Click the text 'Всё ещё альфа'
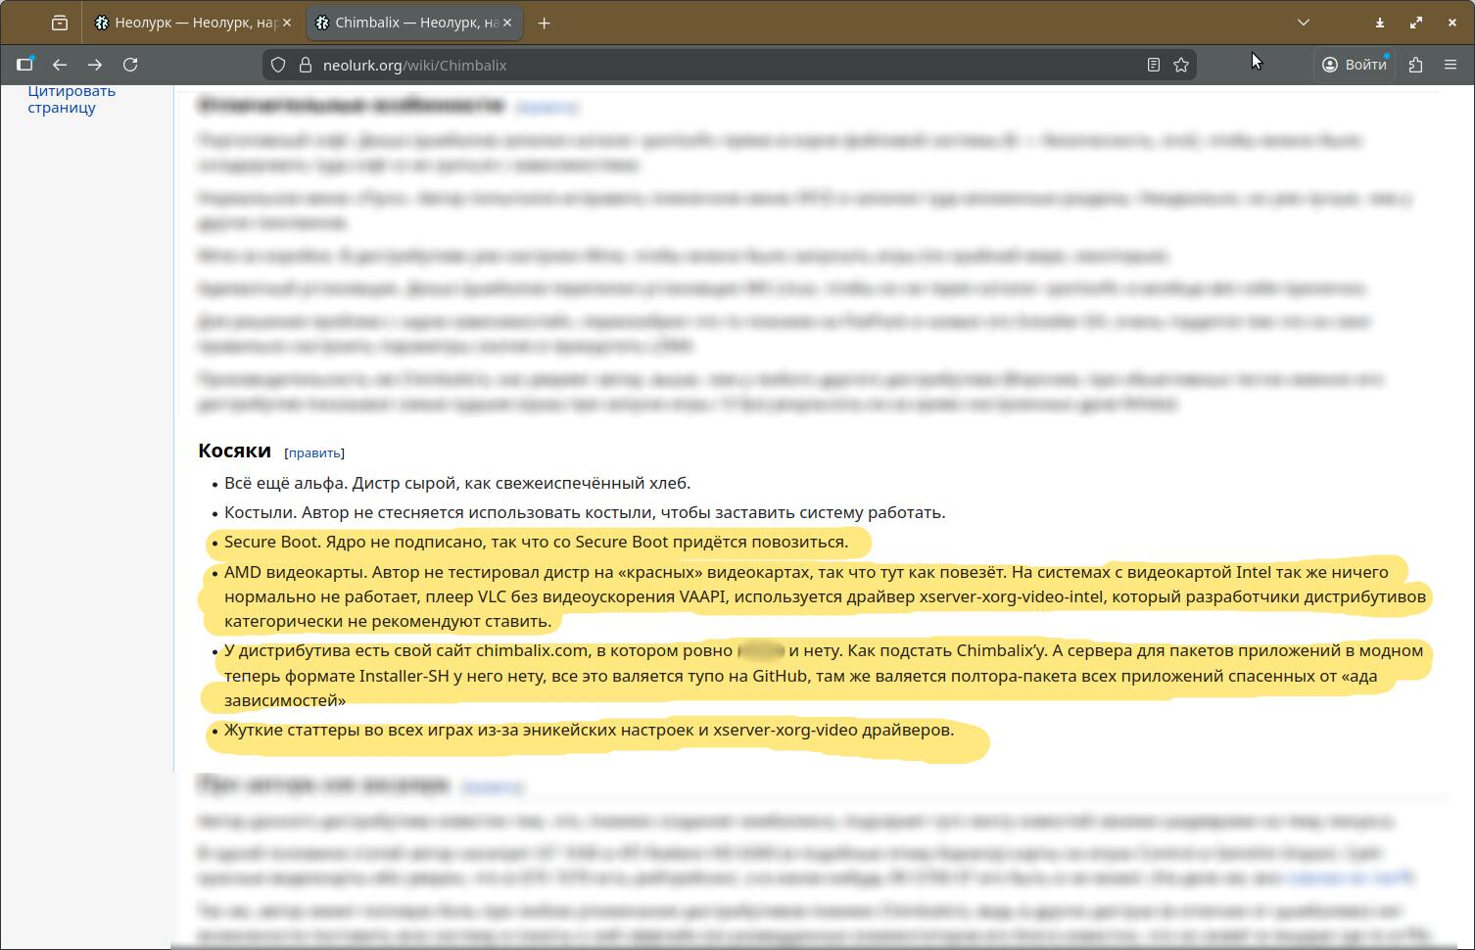The height and width of the screenshot is (950, 1475). click(284, 483)
